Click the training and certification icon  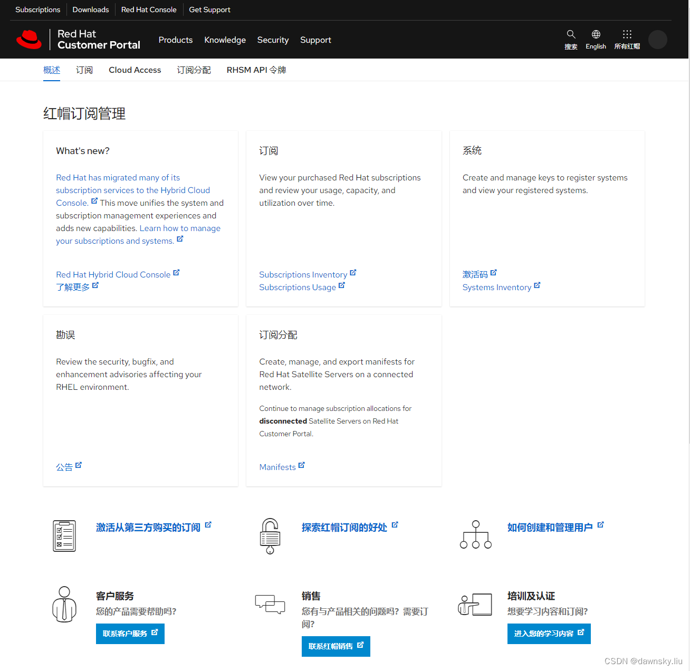point(475,604)
